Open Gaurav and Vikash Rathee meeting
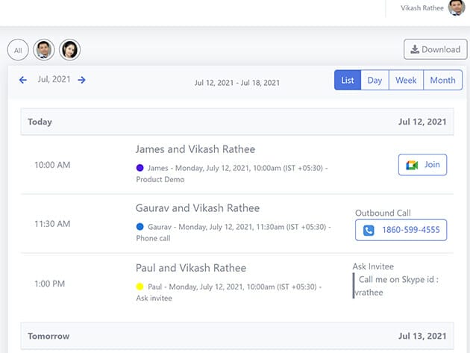470x353 pixels. (198, 208)
